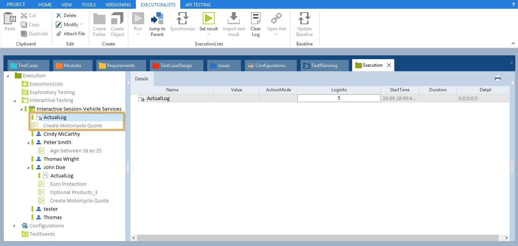Expand the ActualLog row in Details grid

(141, 99)
